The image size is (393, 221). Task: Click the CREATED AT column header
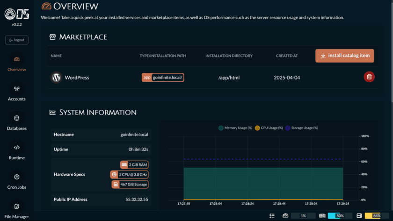[x=287, y=56]
